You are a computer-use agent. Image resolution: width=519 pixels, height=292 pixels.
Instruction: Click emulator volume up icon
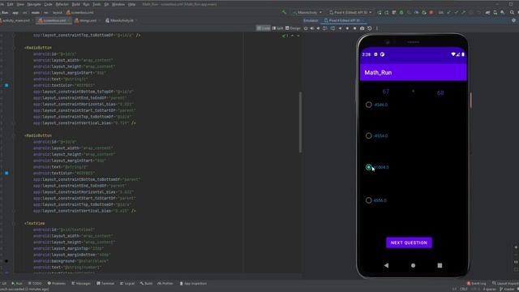click(x=311, y=28)
